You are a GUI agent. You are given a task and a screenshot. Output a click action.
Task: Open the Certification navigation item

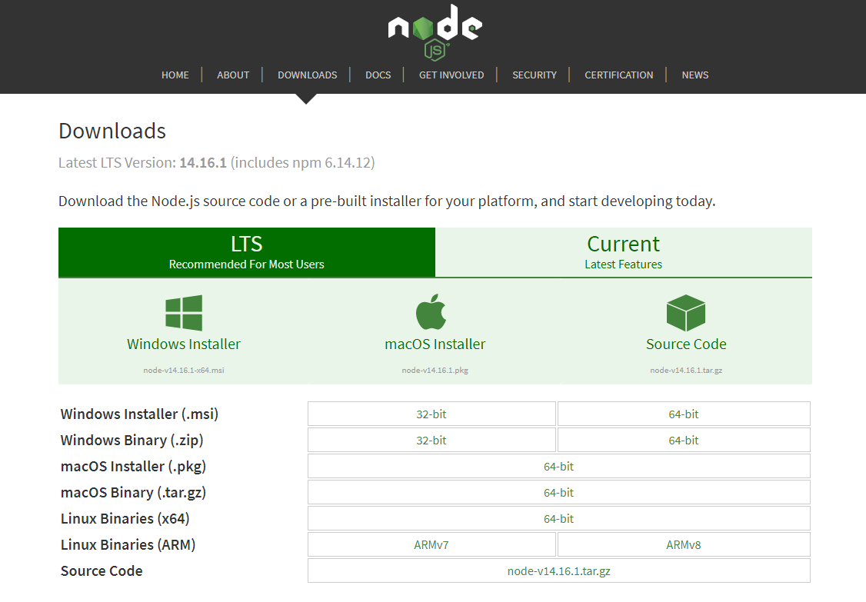pos(618,75)
